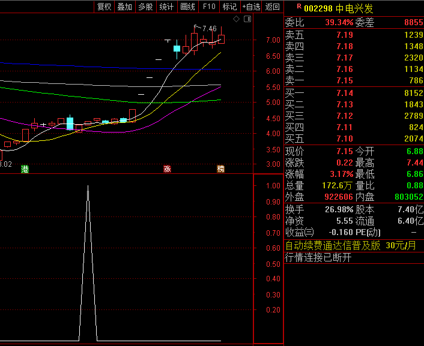Select the 画线 drawing tool
424x346 pixels.
click(188, 7)
